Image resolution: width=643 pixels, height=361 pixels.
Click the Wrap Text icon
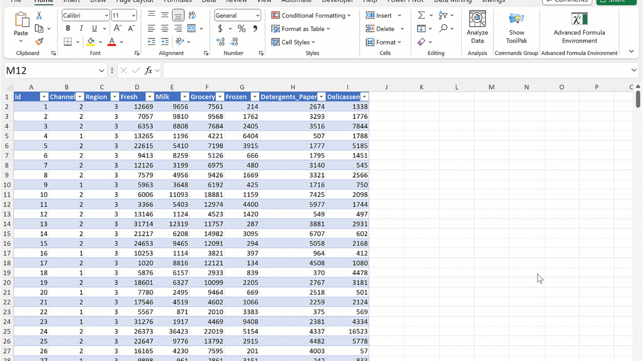coord(192,16)
